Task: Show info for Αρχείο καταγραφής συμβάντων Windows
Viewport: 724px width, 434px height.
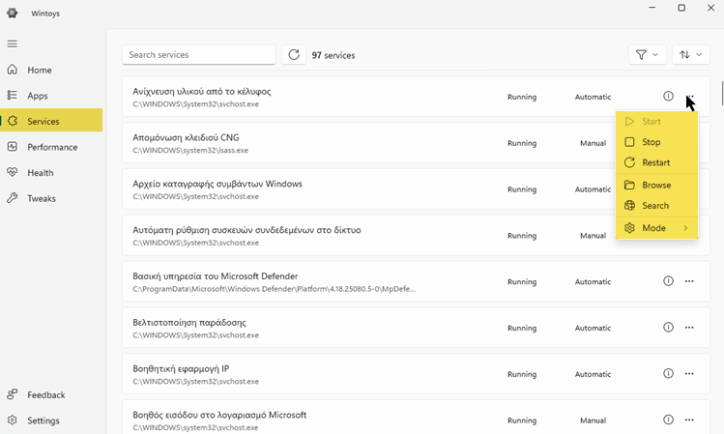Action: coord(668,189)
